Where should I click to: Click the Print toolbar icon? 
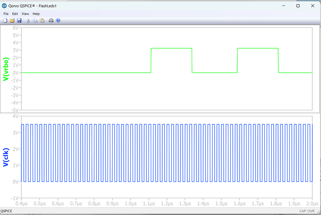tap(51, 20)
